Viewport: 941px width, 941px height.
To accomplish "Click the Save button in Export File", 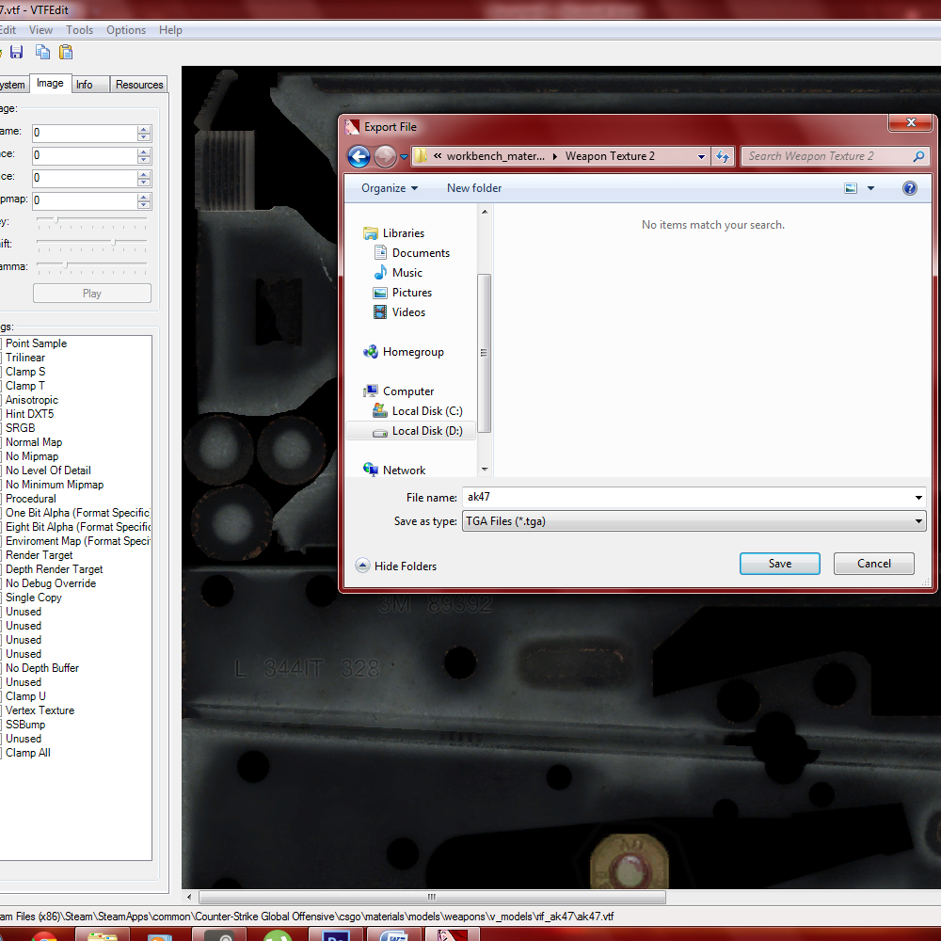I will (x=779, y=564).
